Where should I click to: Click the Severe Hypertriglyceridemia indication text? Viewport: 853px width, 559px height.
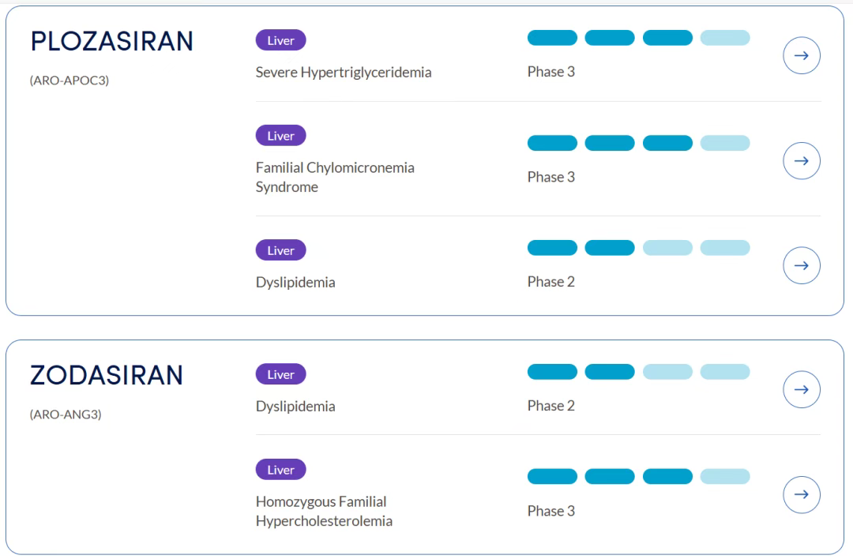click(344, 73)
